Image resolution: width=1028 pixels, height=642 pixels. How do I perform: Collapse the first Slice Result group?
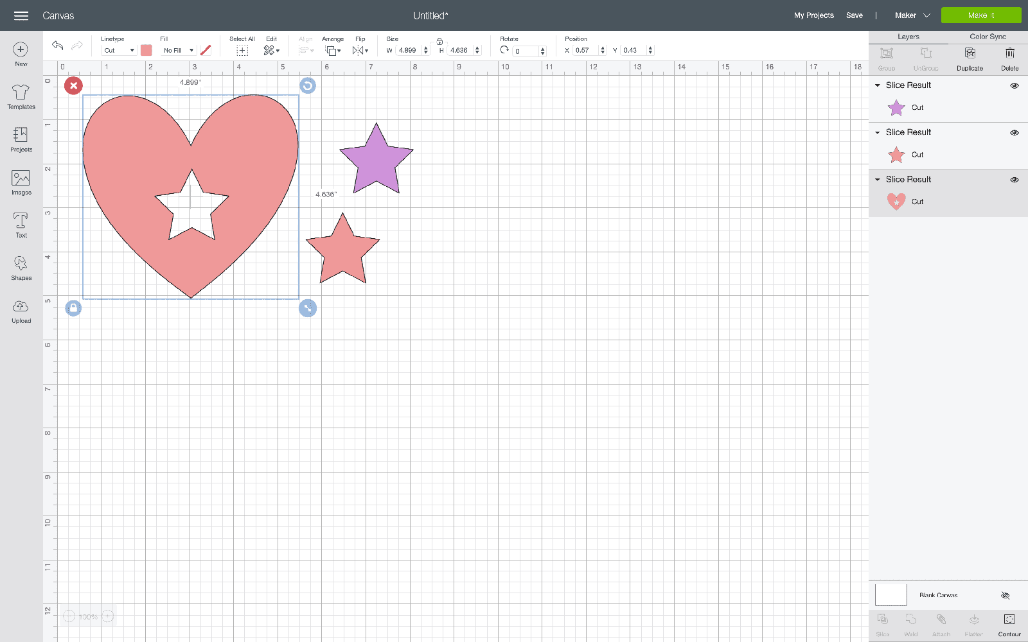click(878, 85)
